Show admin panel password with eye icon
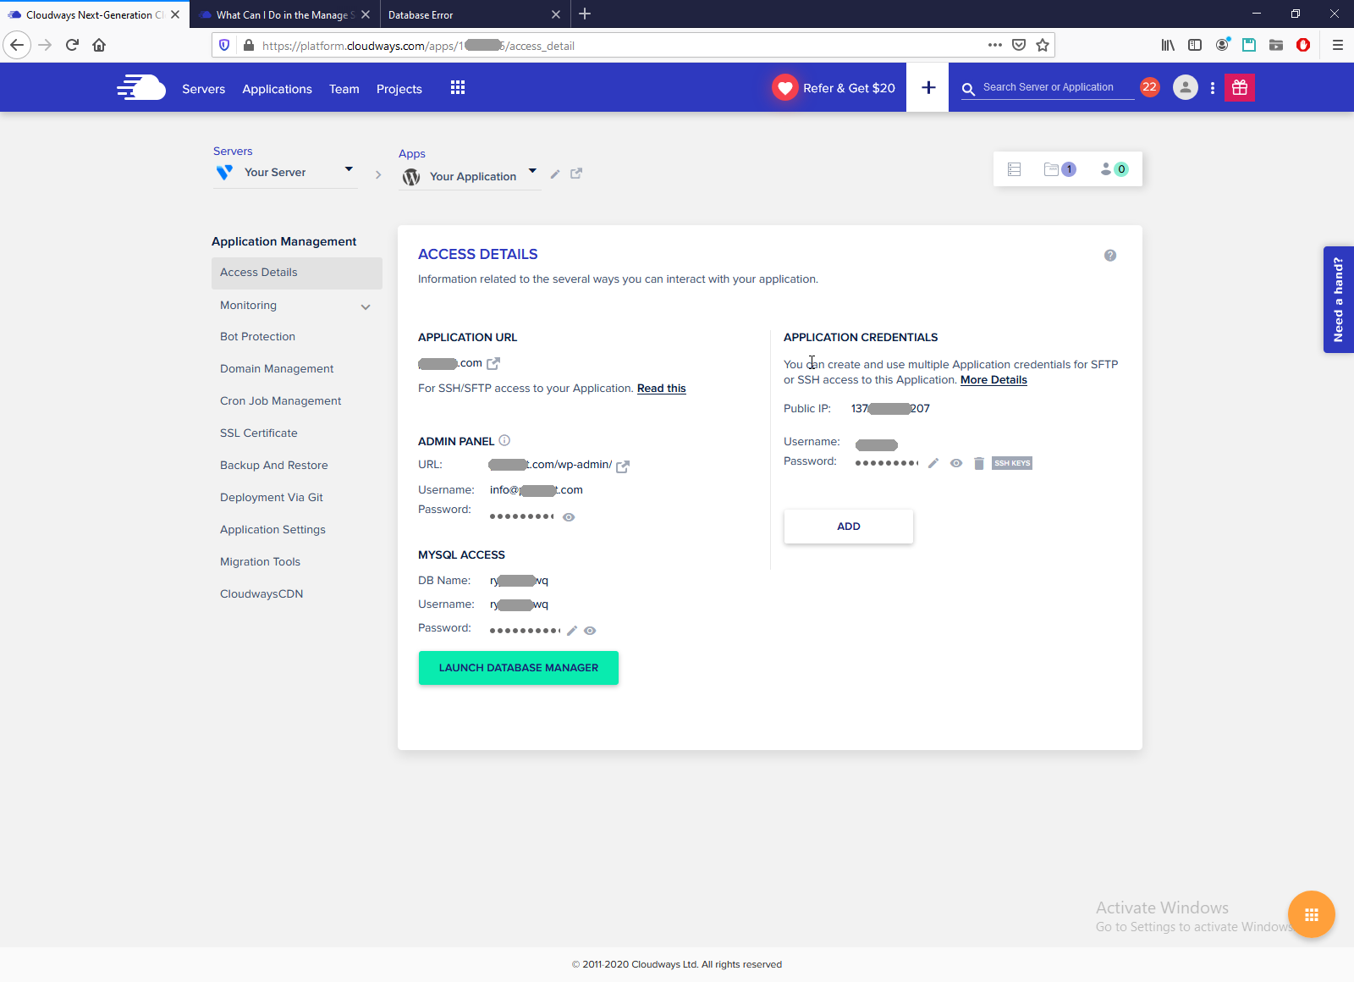The image size is (1354, 982). coord(569,517)
